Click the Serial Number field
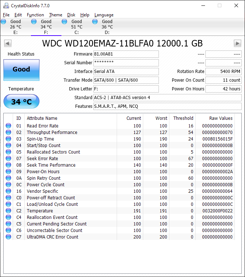 (x=126, y=63)
